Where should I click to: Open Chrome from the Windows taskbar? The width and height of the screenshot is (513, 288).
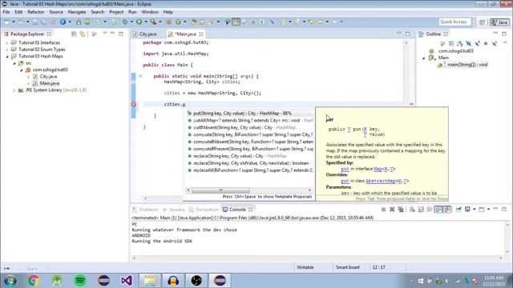point(33,281)
